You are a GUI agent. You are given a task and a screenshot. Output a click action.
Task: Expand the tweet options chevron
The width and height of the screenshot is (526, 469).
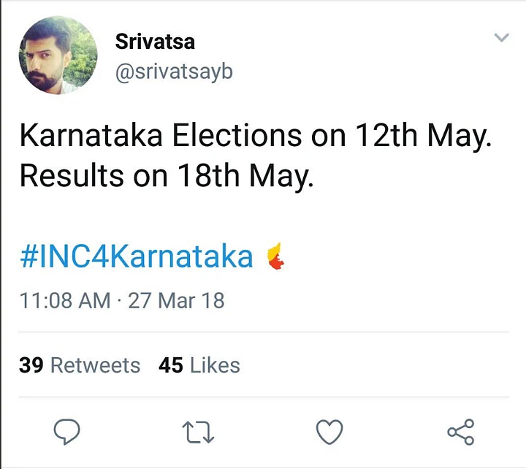click(x=501, y=38)
